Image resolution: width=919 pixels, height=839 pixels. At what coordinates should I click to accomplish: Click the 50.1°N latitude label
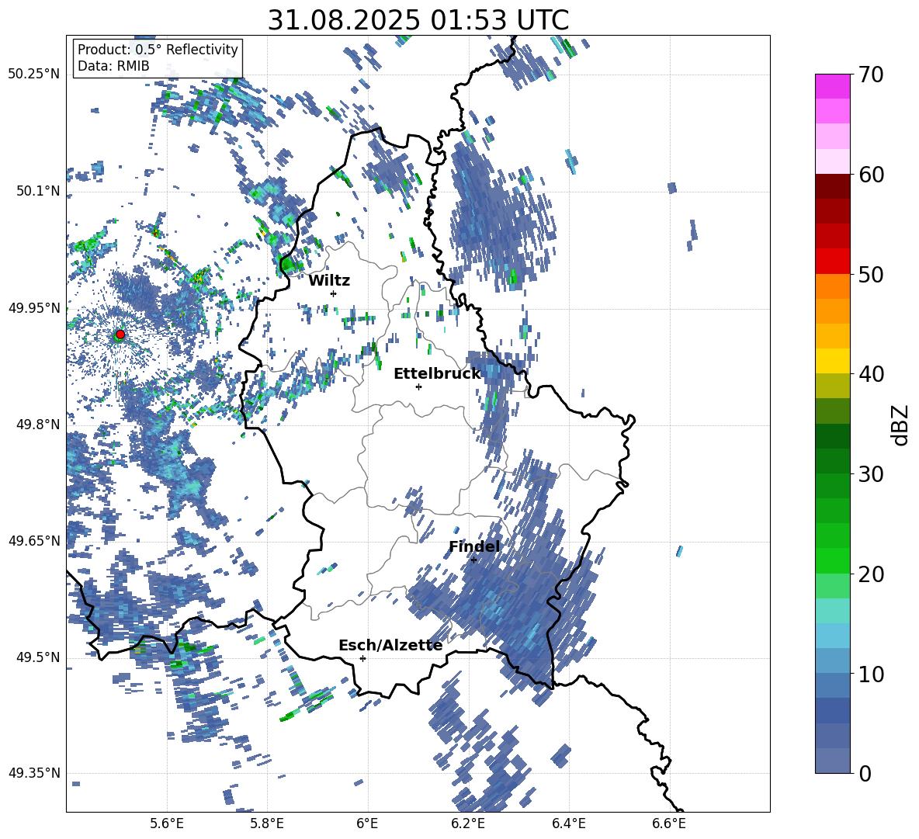coord(37,191)
